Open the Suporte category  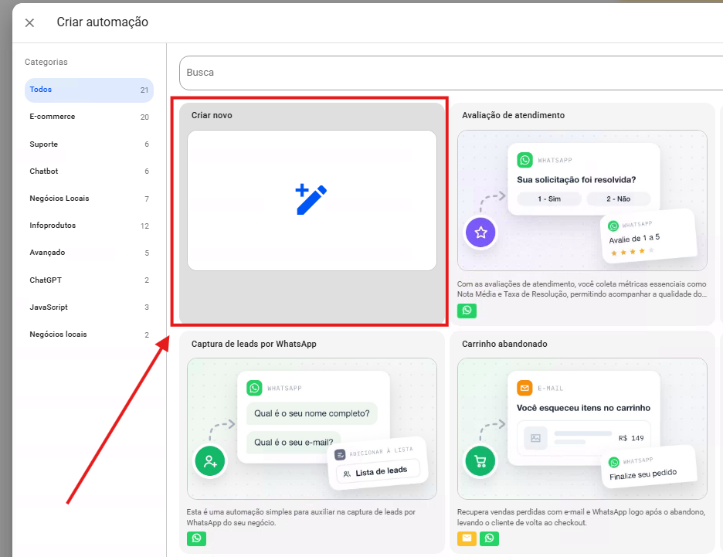point(89,144)
